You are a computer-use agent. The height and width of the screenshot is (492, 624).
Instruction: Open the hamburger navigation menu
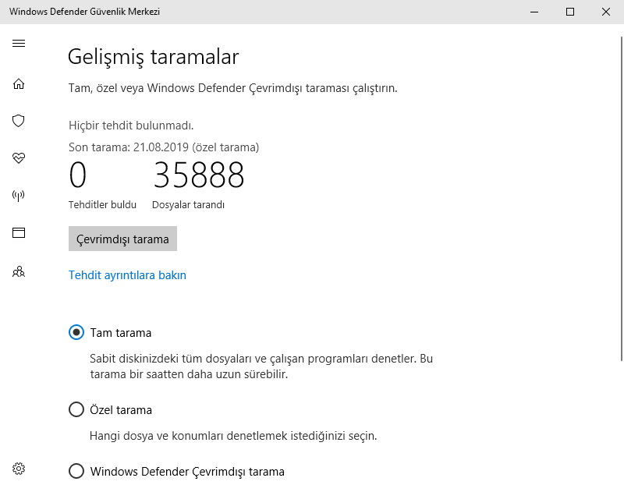[x=19, y=44]
